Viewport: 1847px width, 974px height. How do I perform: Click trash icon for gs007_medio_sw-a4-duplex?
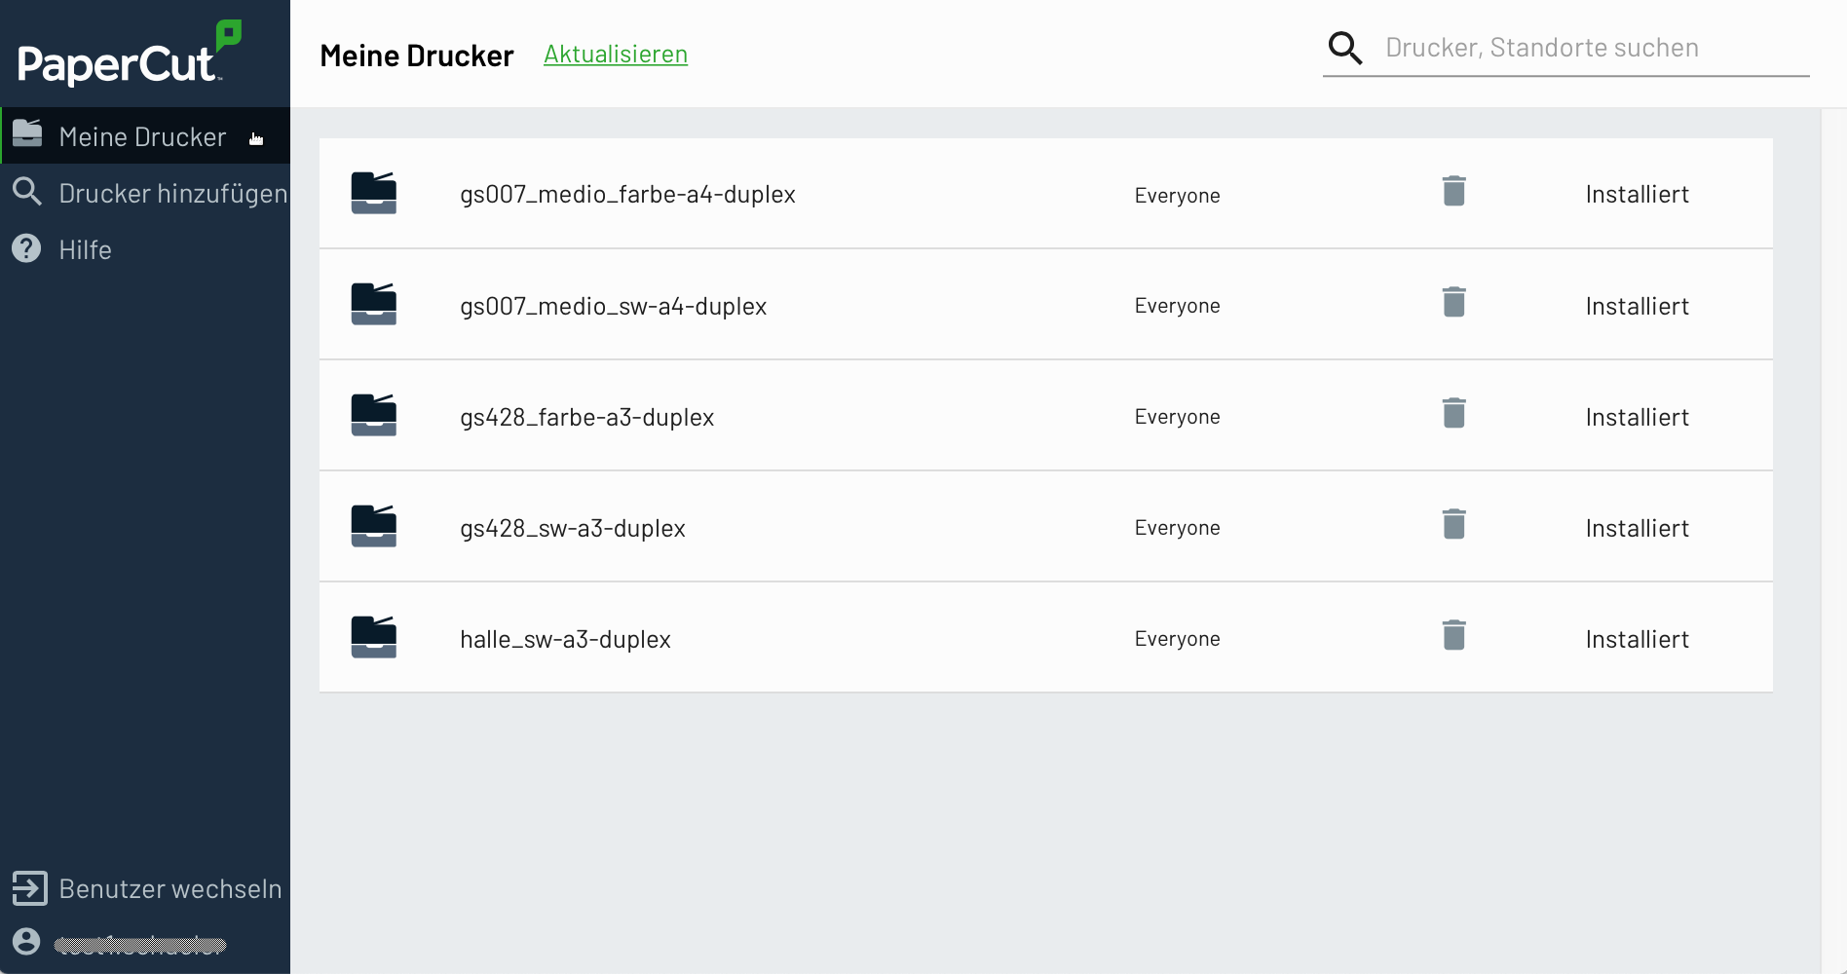[1453, 303]
